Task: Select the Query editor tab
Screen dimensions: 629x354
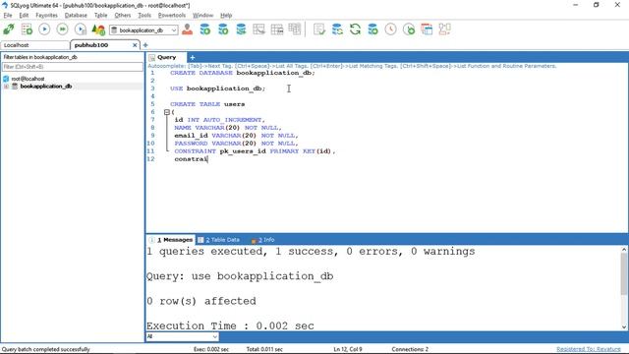Action: (166, 57)
